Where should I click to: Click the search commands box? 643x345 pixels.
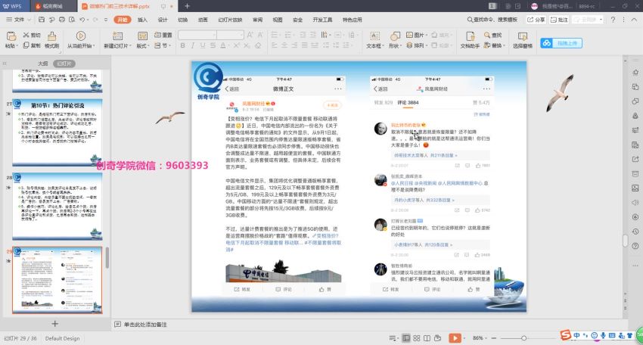pyautogui.click(x=492, y=20)
